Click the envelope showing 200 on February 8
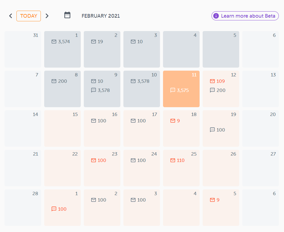Screen dimensions: 284x232 tap(54, 81)
